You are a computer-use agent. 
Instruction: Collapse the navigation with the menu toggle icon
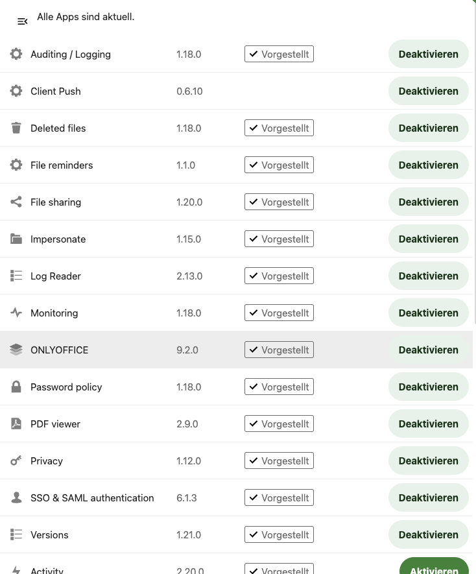point(22,21)
